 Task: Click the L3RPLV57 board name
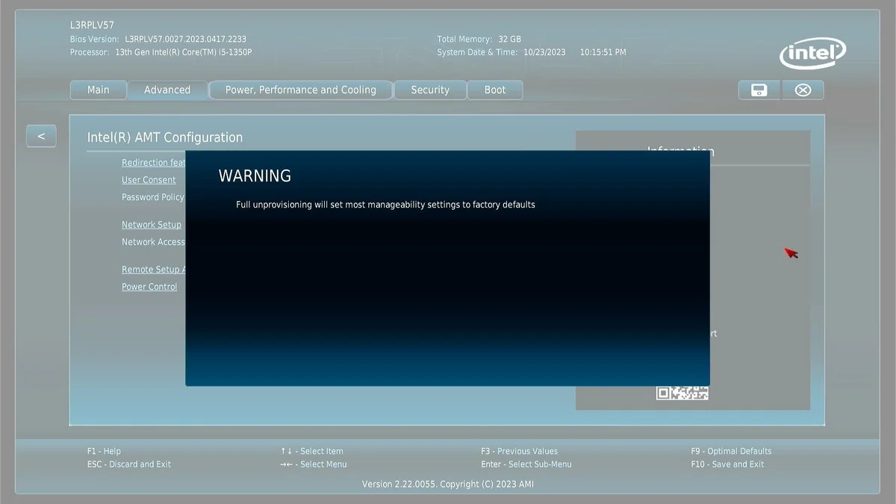(x=92, y=25)
